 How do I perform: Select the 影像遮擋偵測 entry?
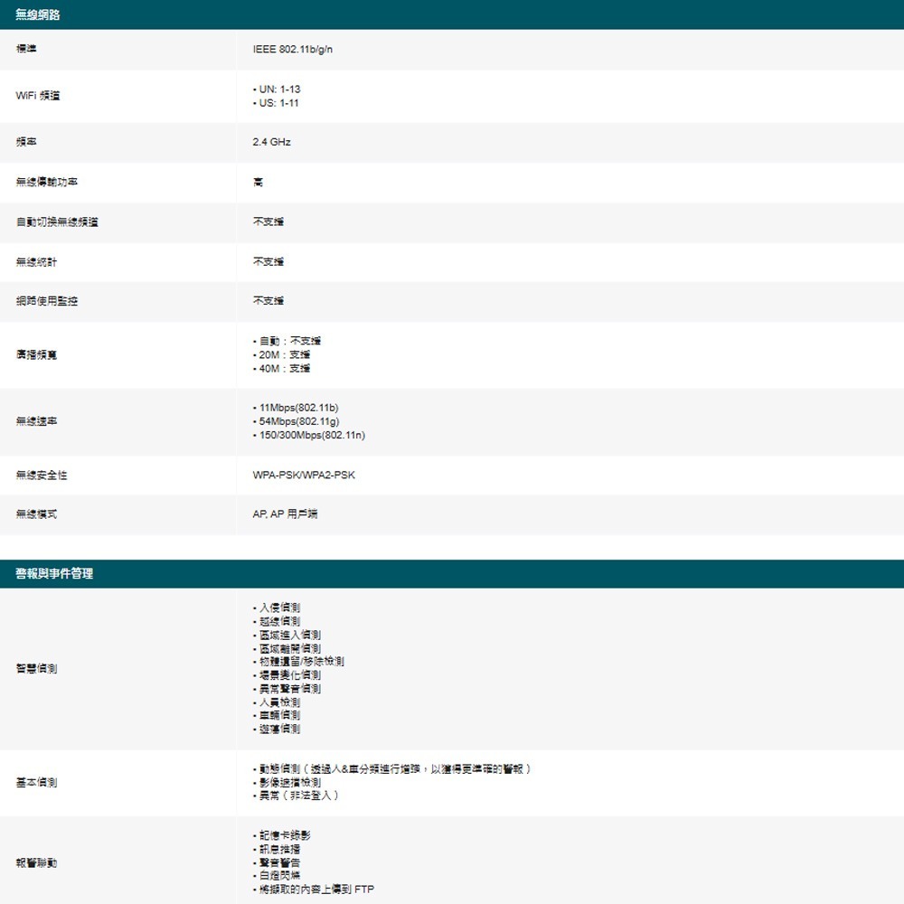pyautogui.click(x=287, y=783)
